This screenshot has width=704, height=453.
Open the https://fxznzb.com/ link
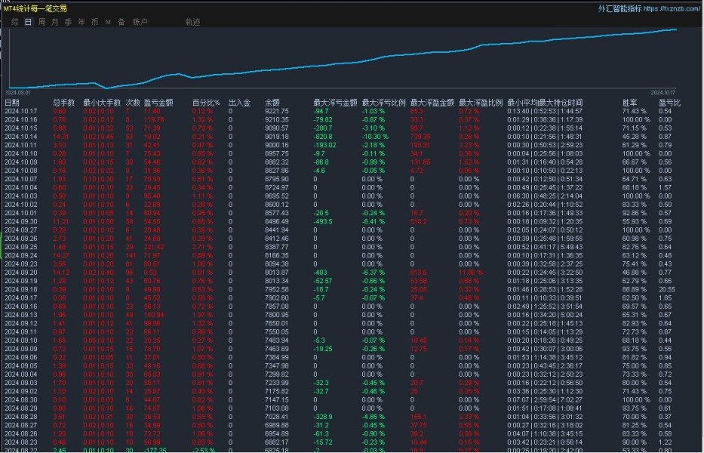672,8
